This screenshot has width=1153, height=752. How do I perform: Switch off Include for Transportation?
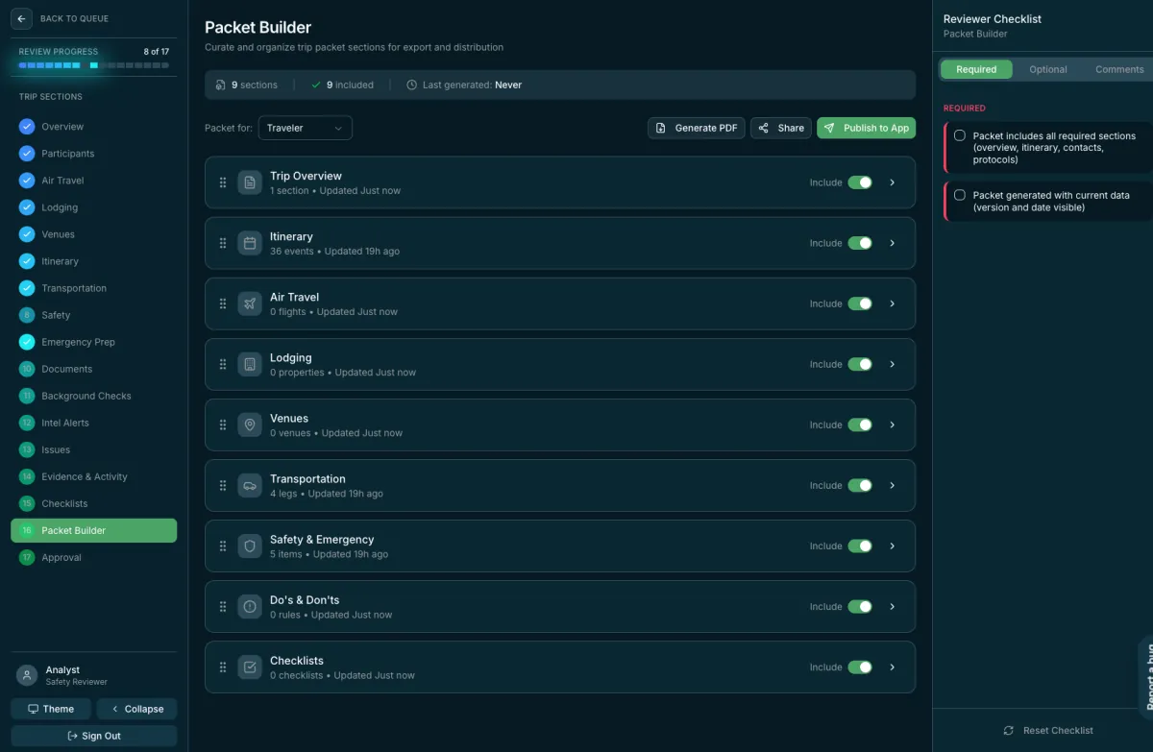(x=860, y=485)
